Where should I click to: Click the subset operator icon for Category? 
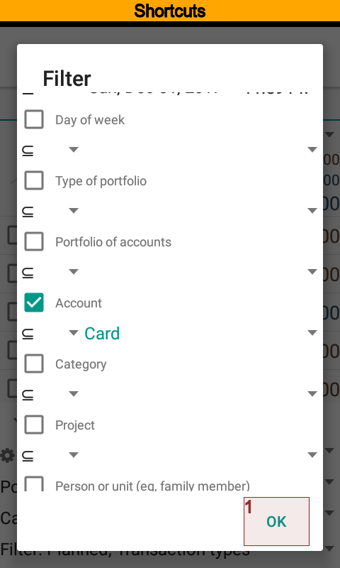point(28,394)
